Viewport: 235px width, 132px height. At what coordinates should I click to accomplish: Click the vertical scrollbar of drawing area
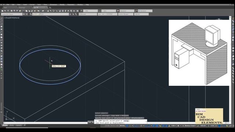[x=230, y=69]
